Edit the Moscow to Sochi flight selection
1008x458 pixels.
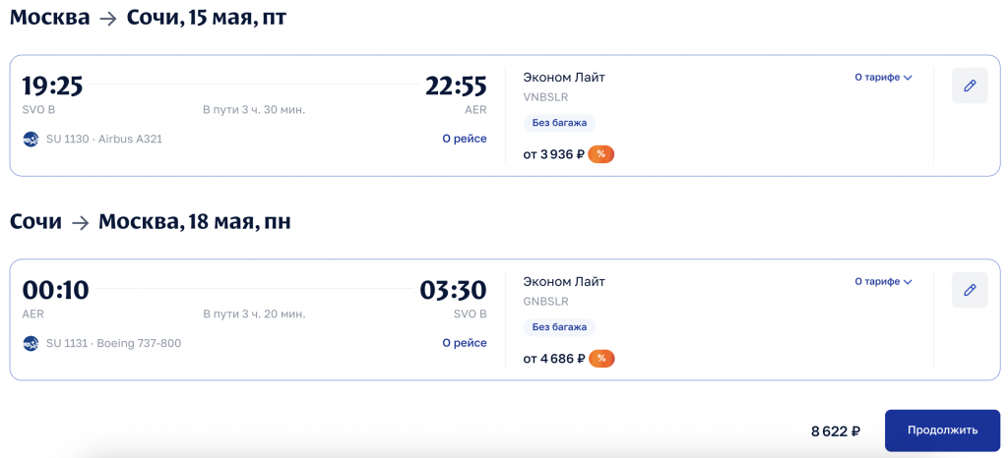[x=970, y=86]
